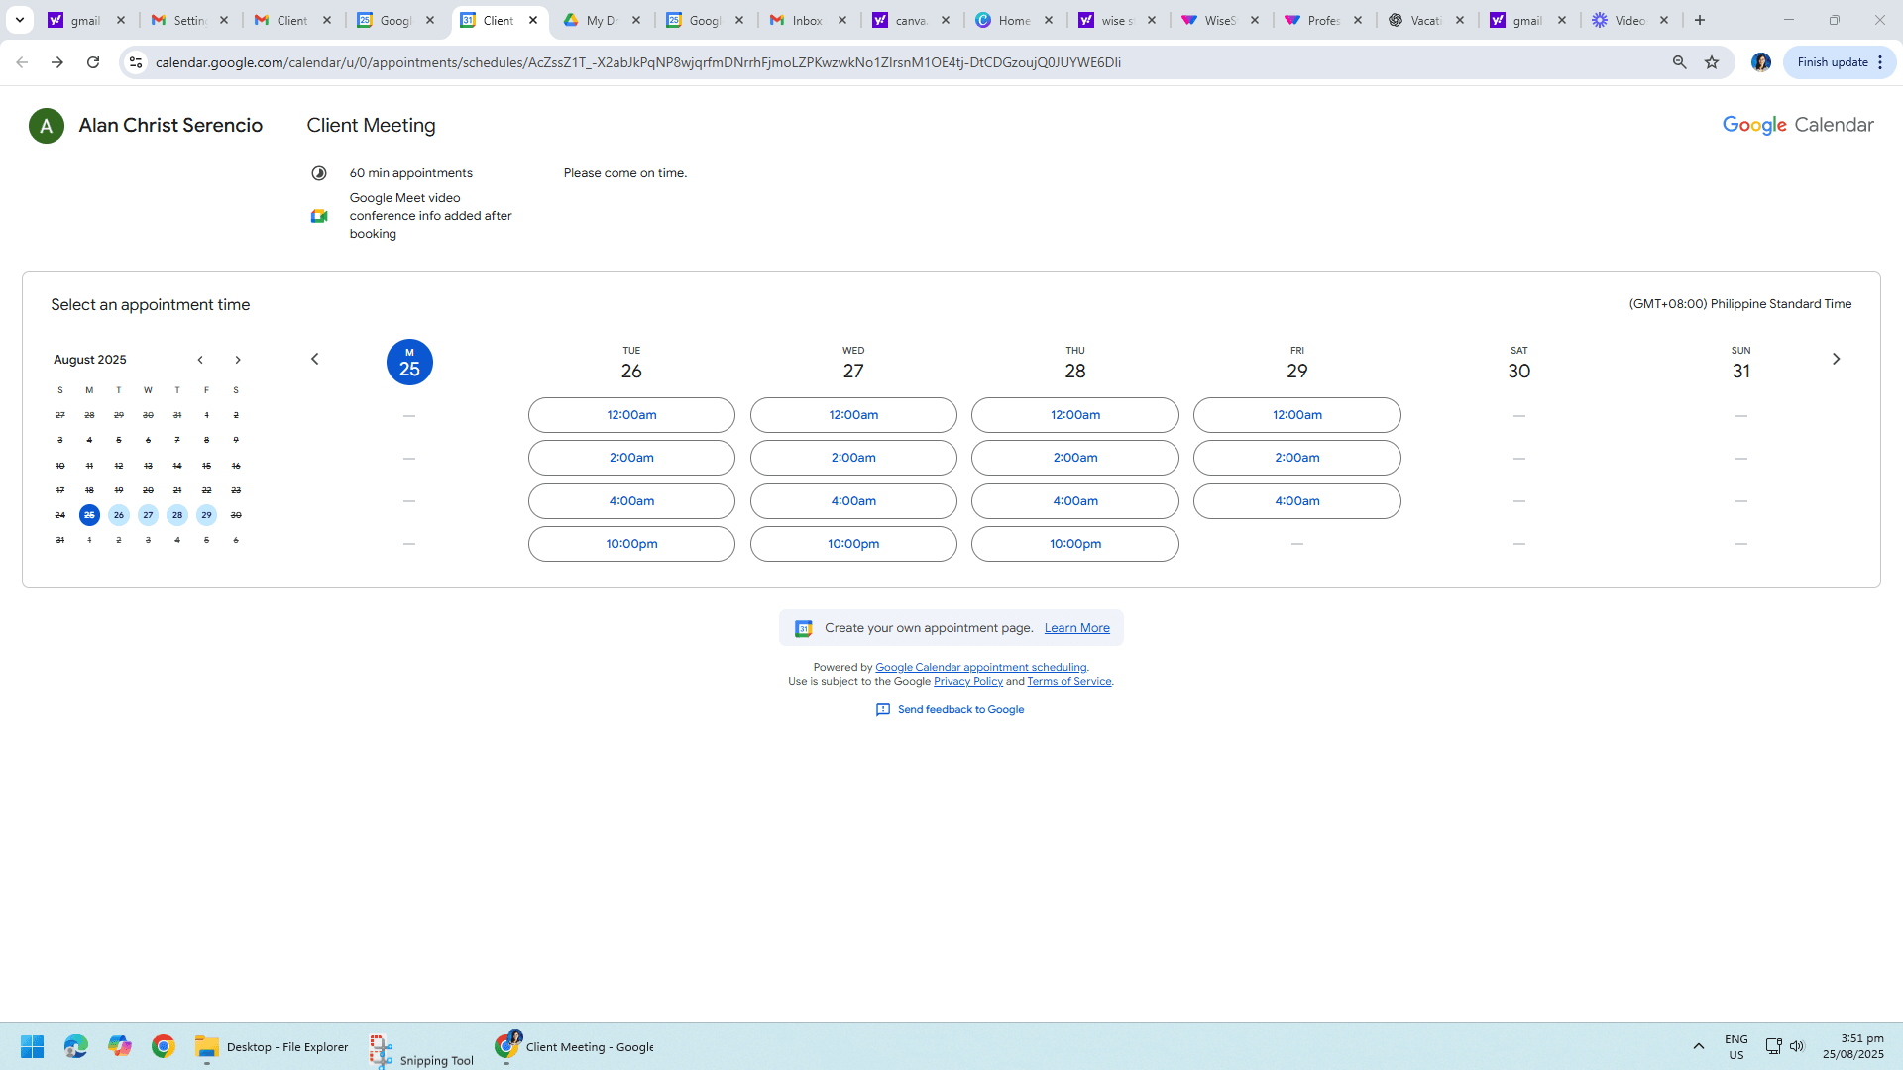Image resolution: width=1903 pixels, height=1070 pixels.
Task: Click the Send feedback to Google icon
Action: click(883, 709)
